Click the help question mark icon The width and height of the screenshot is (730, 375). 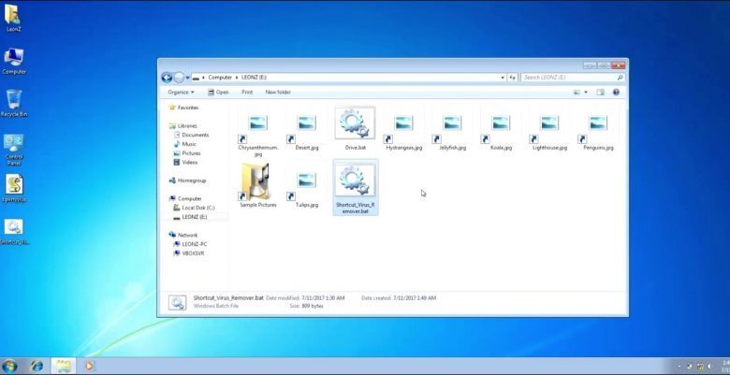tap(616, 93)
